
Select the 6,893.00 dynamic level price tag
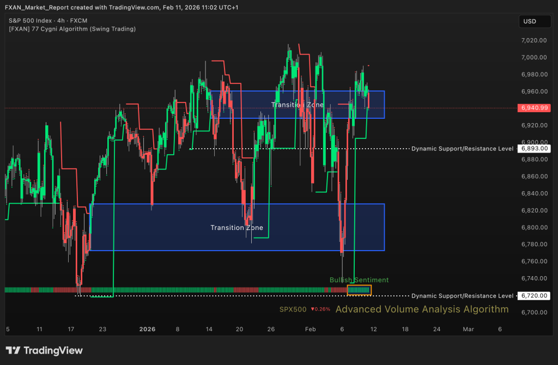point(533,148)
